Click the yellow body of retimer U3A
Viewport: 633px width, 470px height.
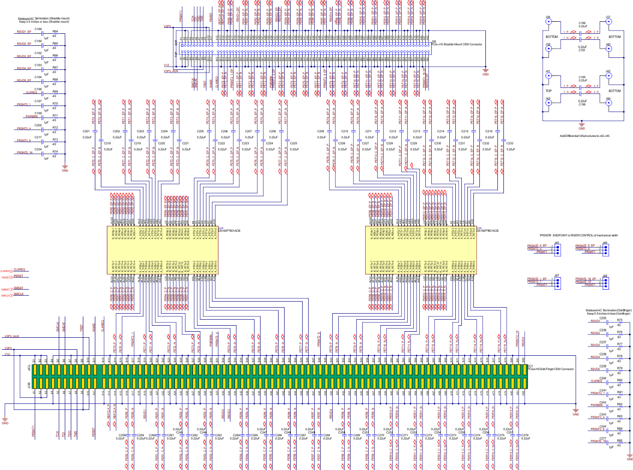(x=421, y=250)
